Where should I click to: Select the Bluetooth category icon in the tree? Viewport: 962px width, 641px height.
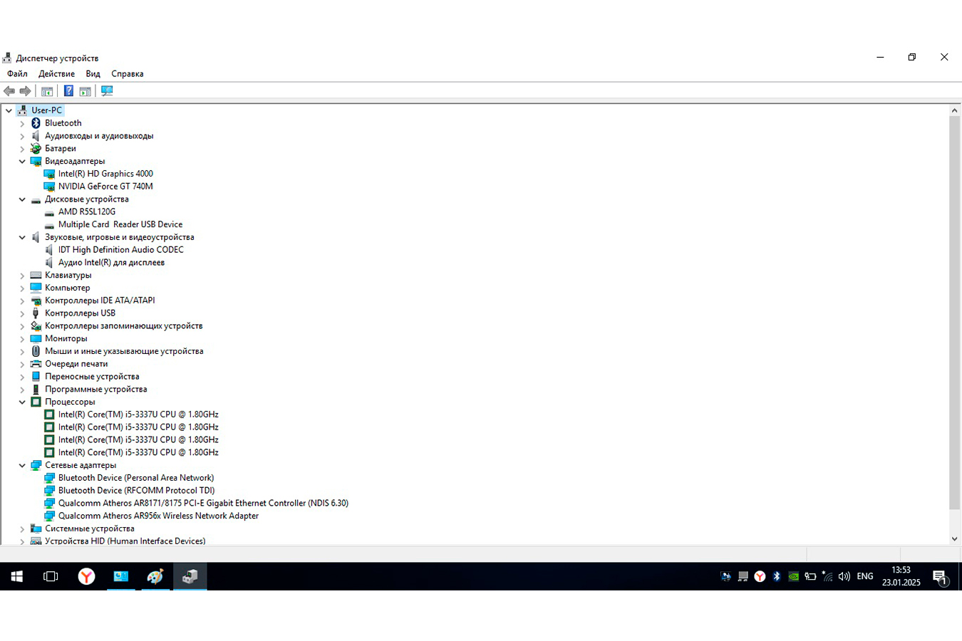click(36, 123)
